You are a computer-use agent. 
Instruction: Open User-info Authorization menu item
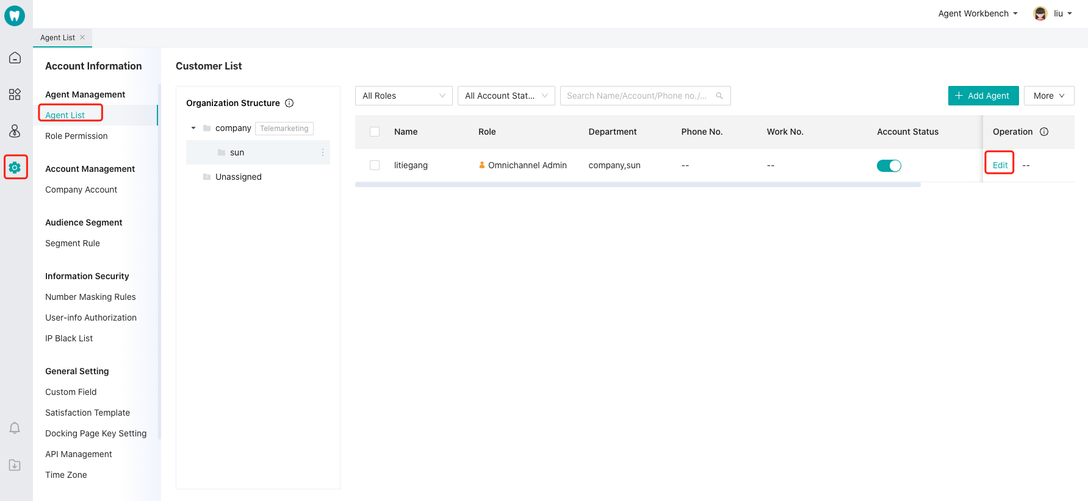(x=91, y=318)
